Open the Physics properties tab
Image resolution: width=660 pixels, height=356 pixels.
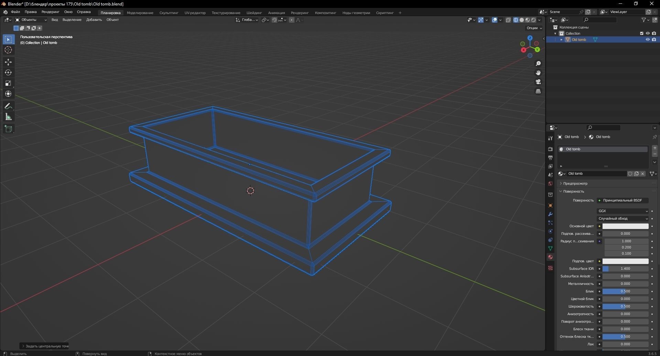click(550, 231)
